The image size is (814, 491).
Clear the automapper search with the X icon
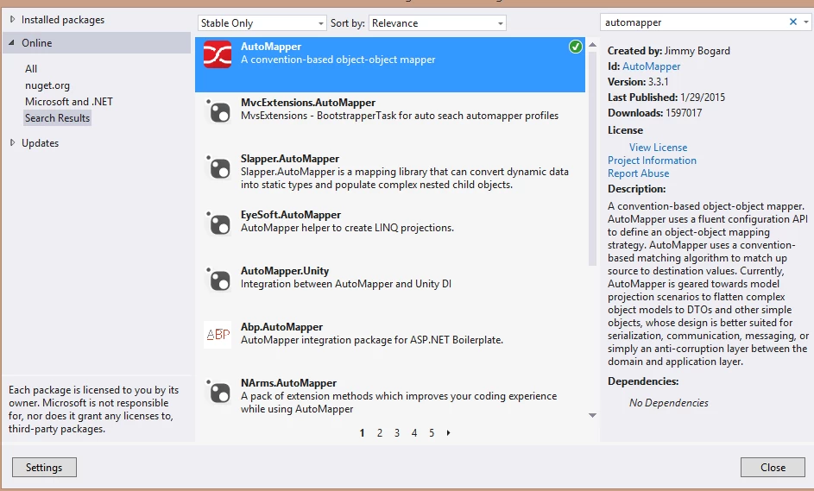(792, 22)
